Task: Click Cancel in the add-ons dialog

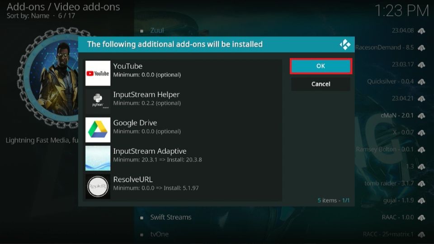Action: point(321,84)
